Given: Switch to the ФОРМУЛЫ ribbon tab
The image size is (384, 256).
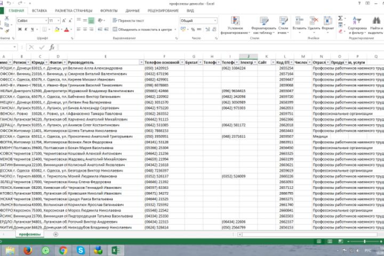Looking at the screenshot, I should pyautogui.click(x=109, y=11).
